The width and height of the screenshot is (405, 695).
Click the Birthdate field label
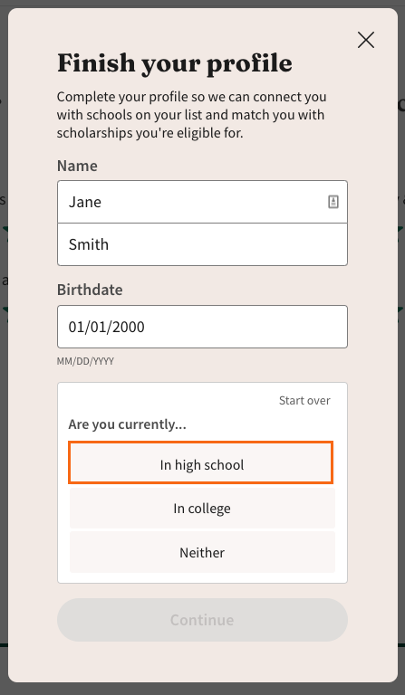(90, 290)
